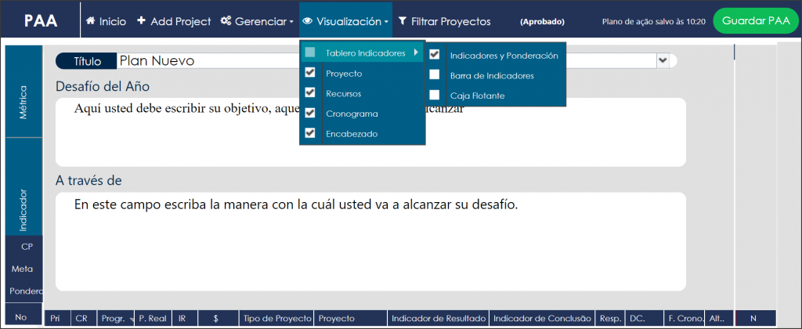802x329 pixels.
Task: Click the PAA logo text
Action: [x=41, y=21]
